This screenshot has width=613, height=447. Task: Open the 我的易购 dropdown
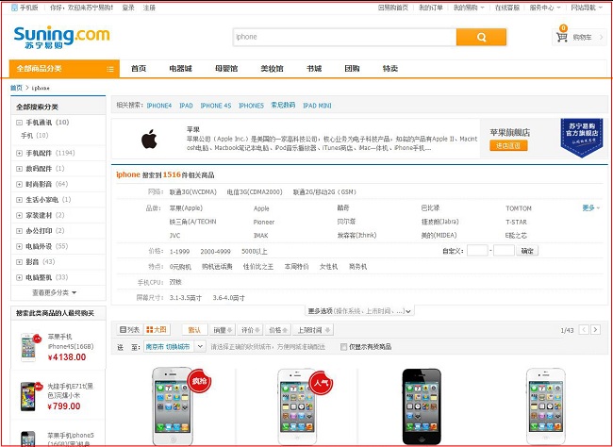tap(469, 8)
